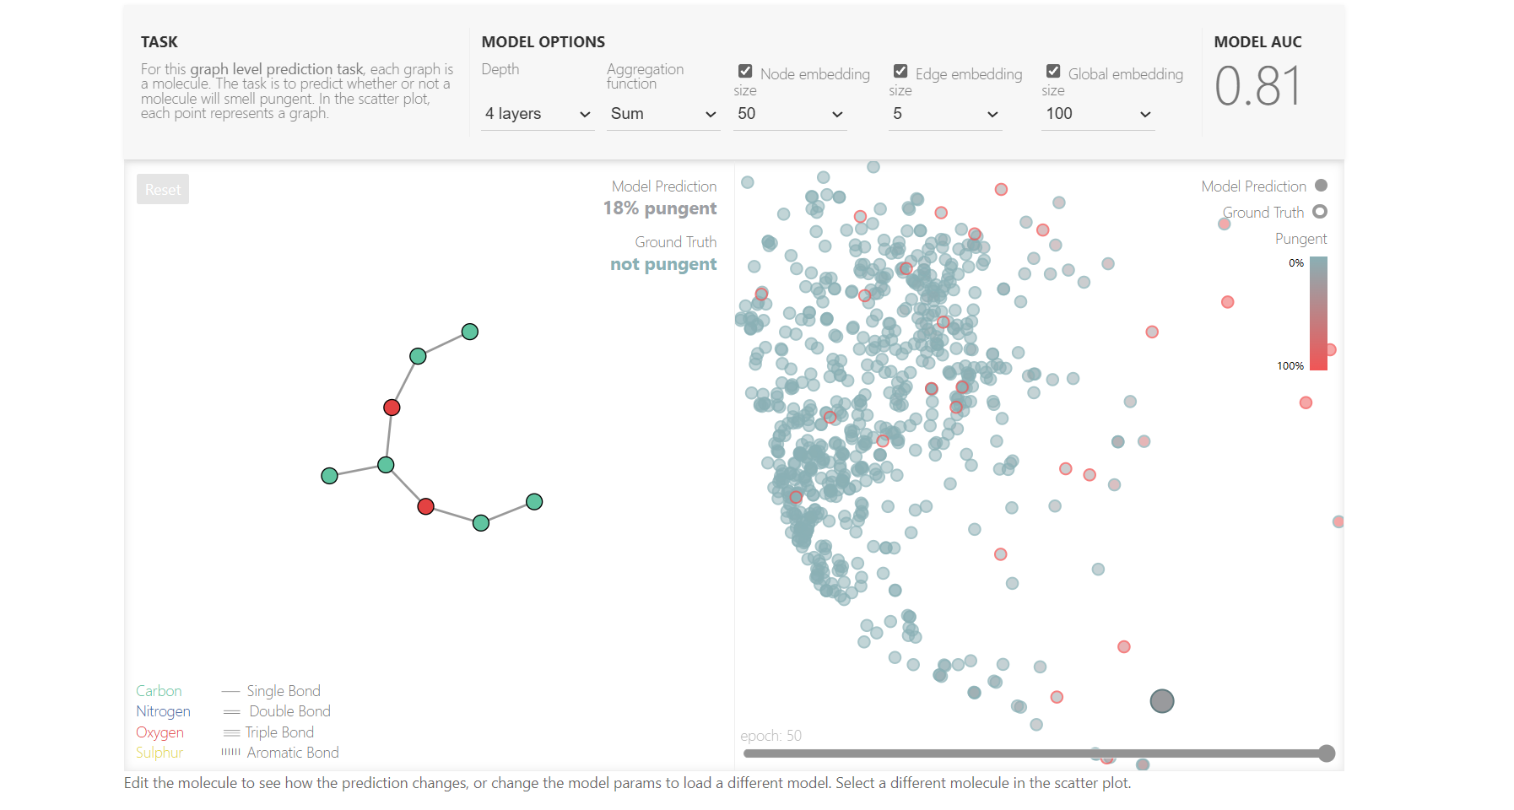1514x810 pixels.
Task: Open the global embedding size 100 dropdown
Action: 1098,114
